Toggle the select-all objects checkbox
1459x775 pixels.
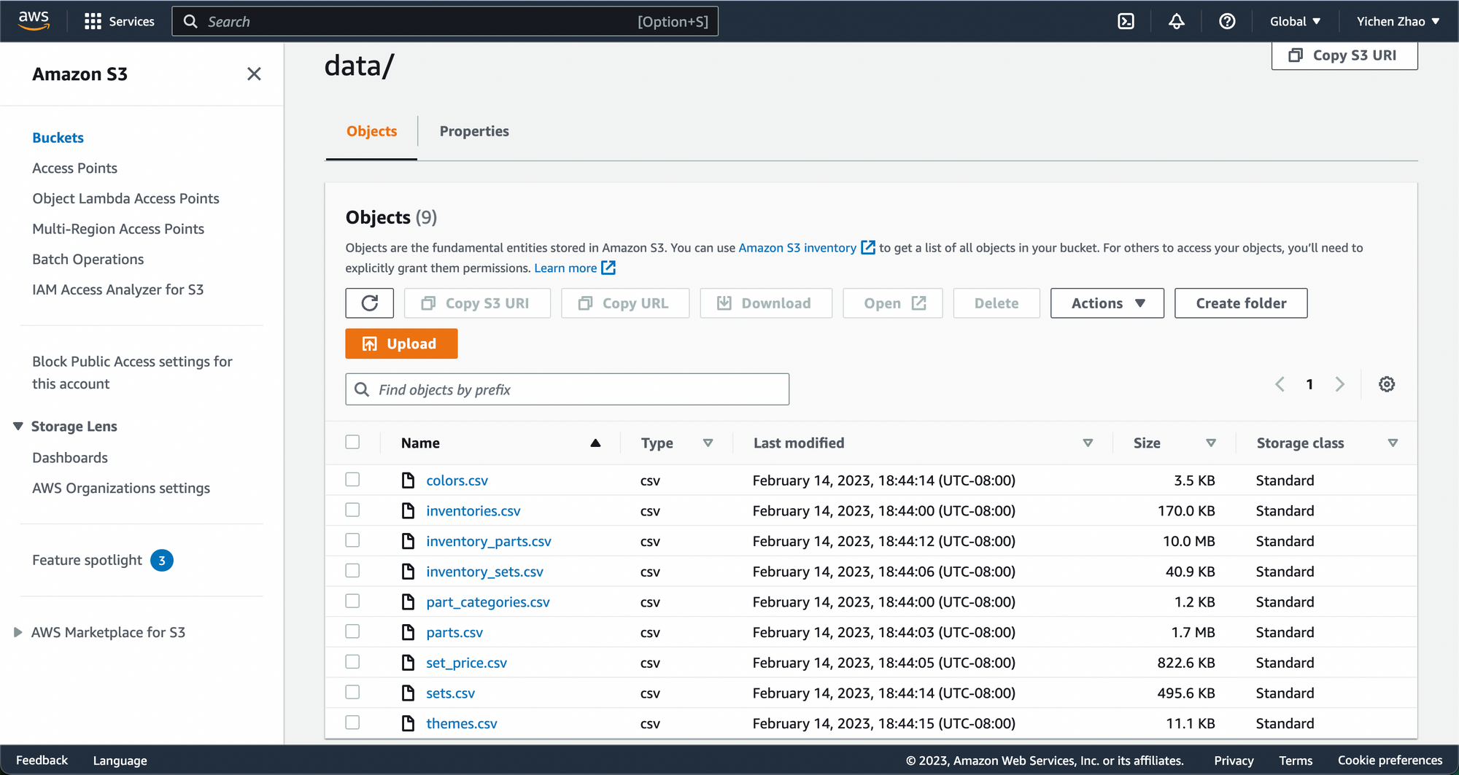(x=352, y=442)
